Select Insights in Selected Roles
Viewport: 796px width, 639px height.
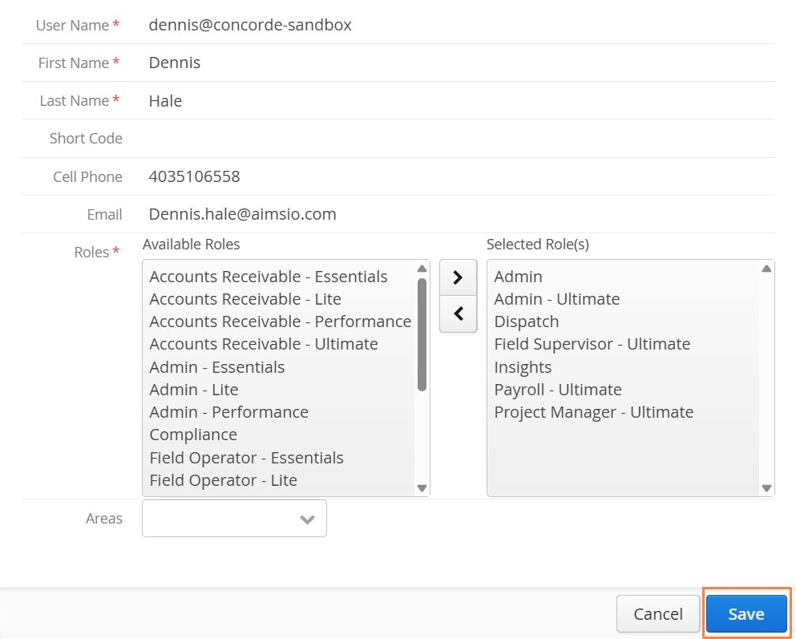tap(523, 367)
